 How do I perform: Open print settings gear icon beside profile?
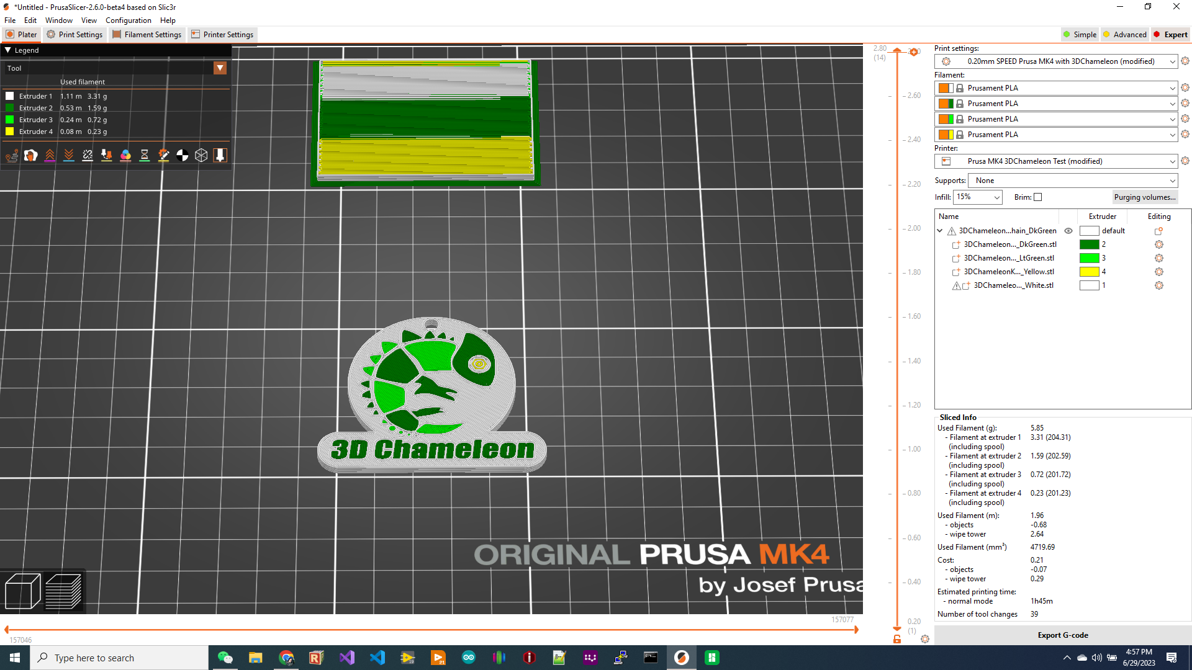click(1185, 61)
